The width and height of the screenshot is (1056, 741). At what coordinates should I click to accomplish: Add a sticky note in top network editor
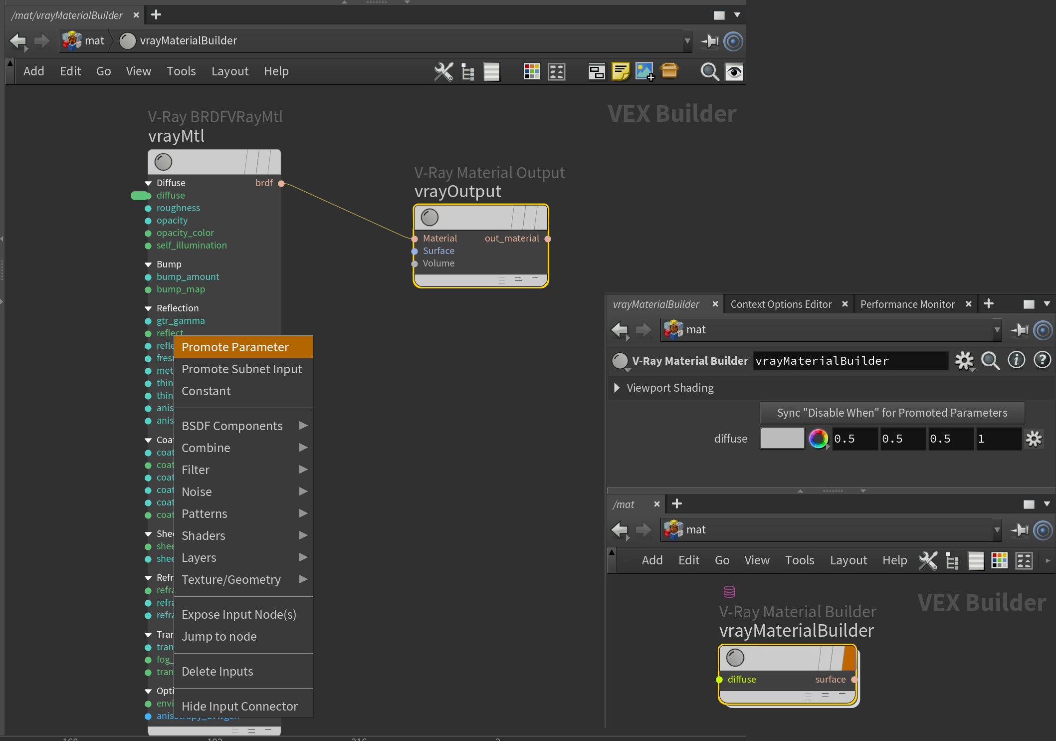[x=621, y=72]
